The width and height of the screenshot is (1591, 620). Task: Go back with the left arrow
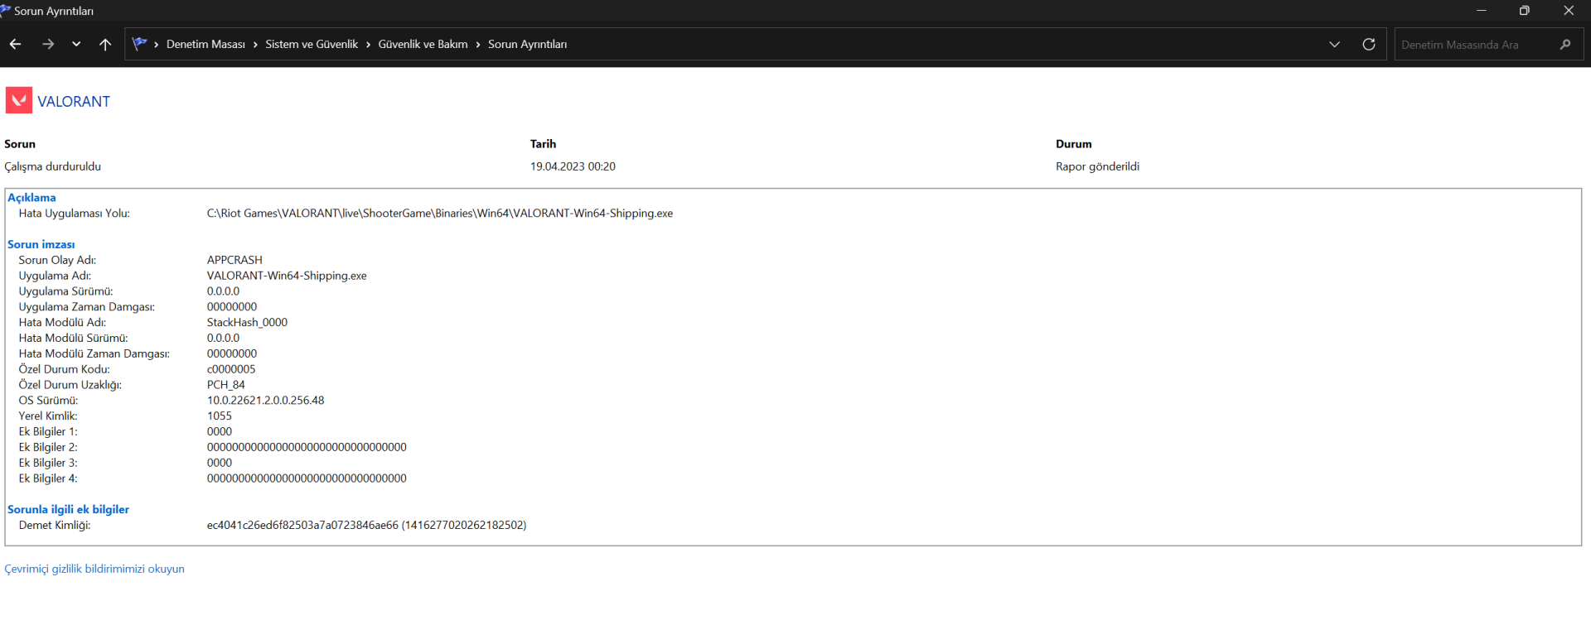(15, 44)
